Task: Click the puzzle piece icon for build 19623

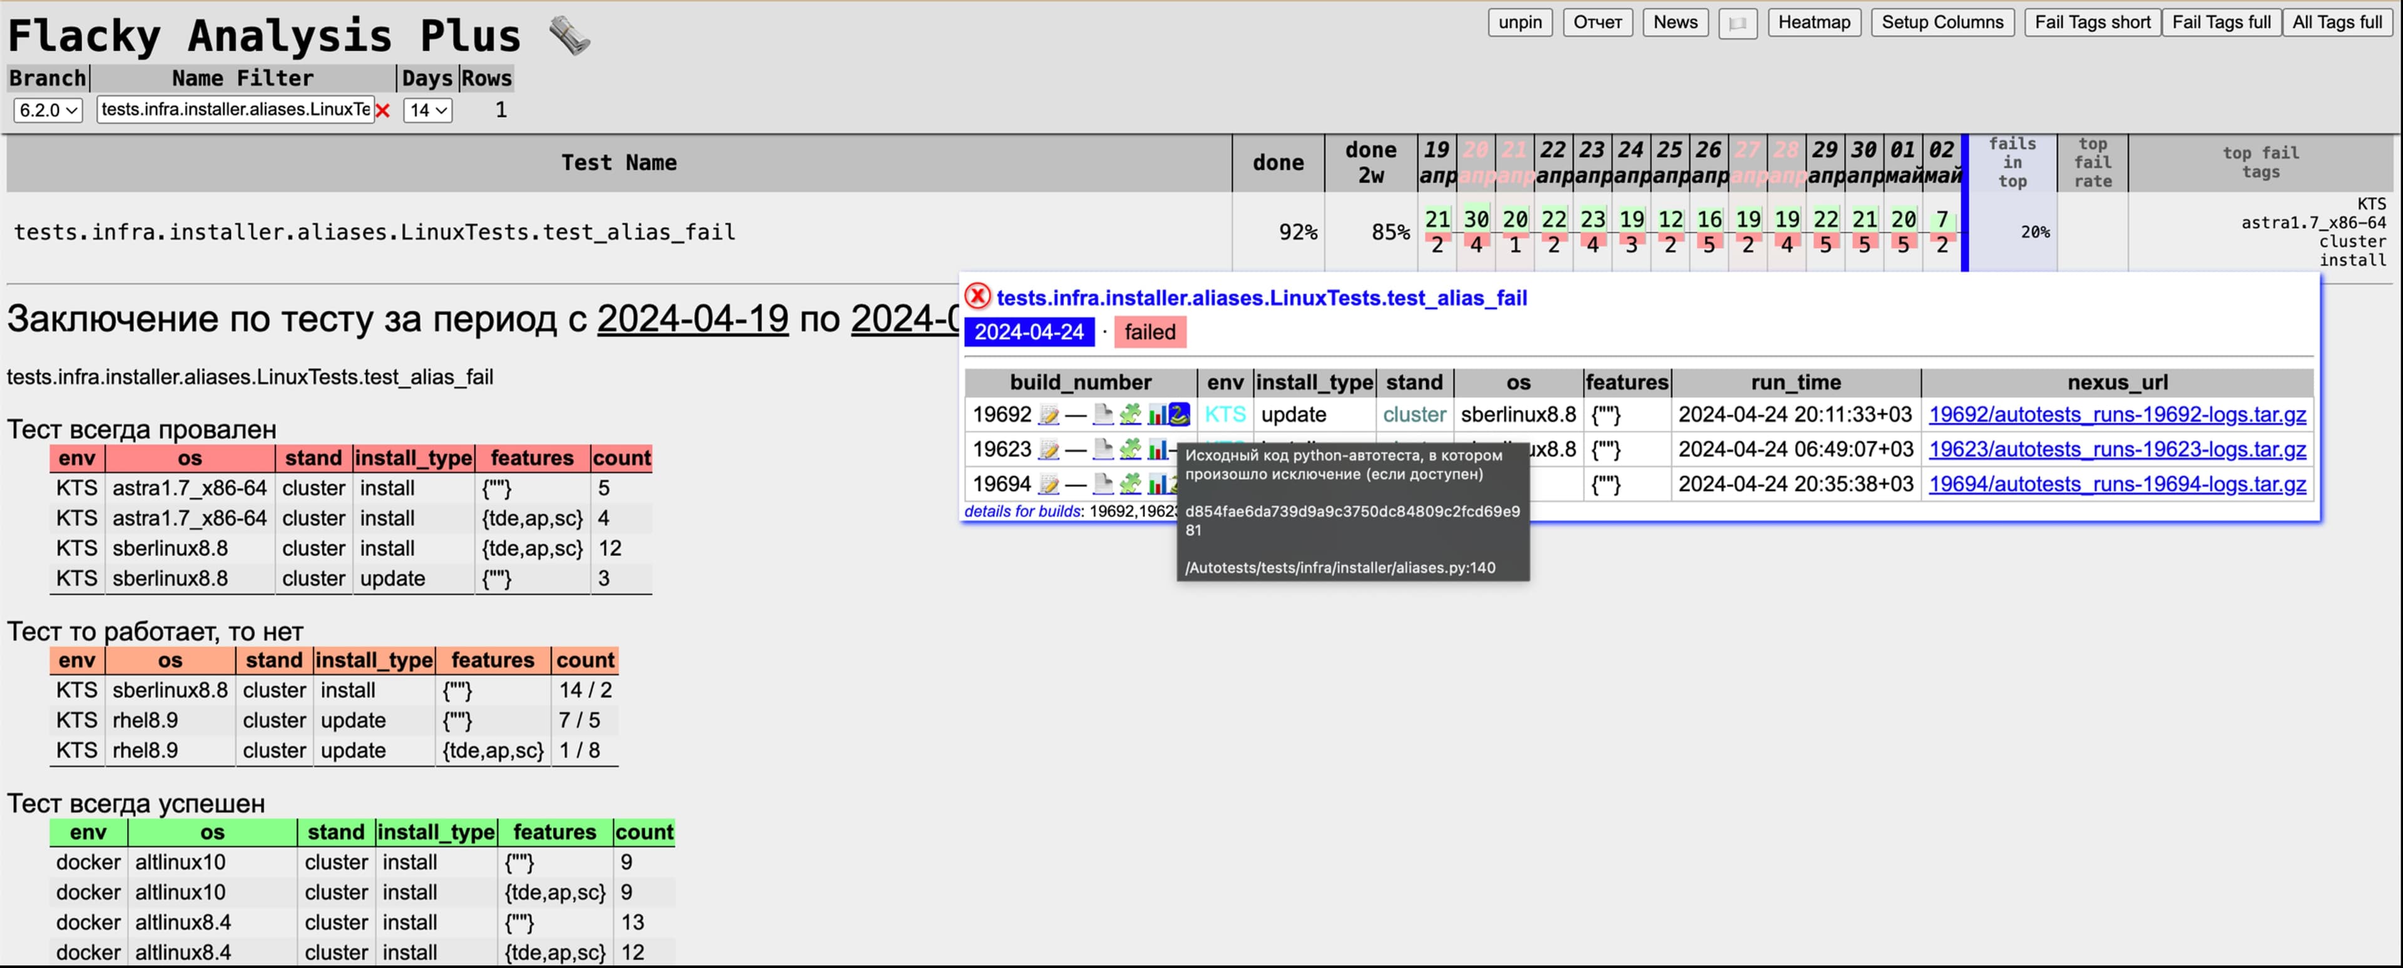Action: coord(1130,450)
